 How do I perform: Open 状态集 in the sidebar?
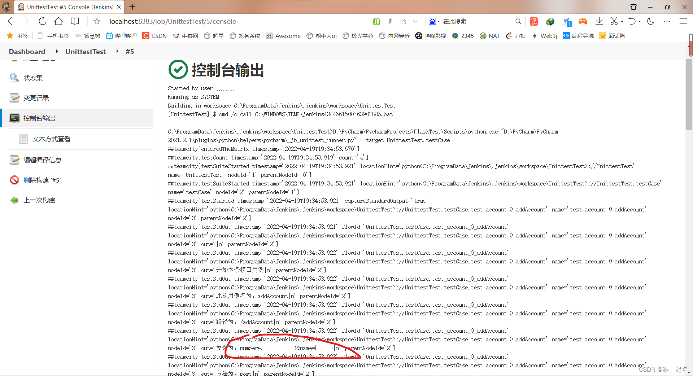coord(33,78)
